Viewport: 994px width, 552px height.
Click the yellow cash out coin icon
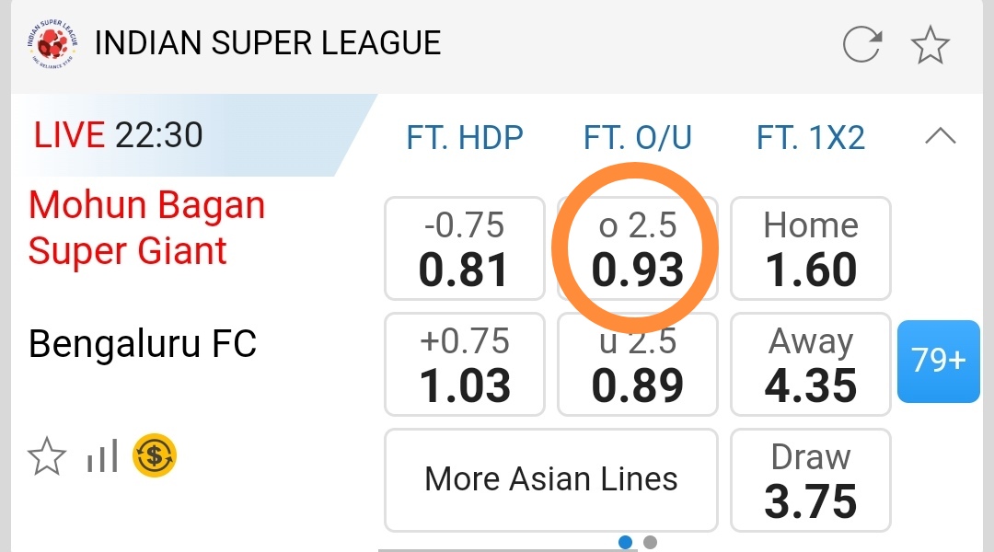155,456
